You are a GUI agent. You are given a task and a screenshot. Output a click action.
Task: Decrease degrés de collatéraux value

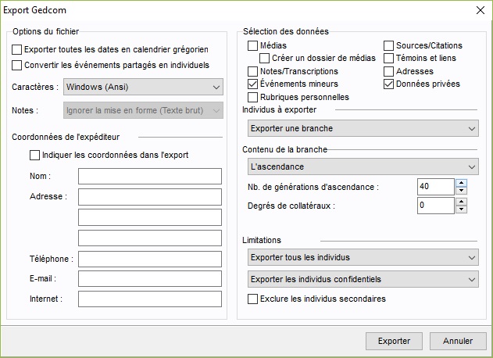point(461,209)
